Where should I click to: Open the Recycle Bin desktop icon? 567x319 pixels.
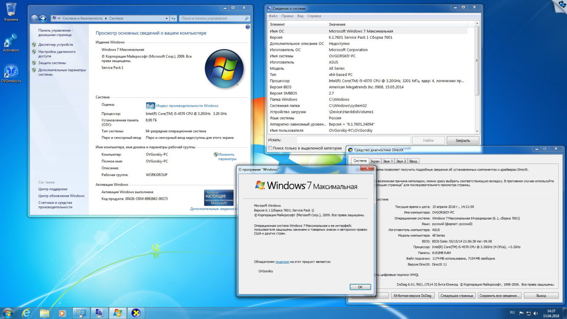point(11,12)
